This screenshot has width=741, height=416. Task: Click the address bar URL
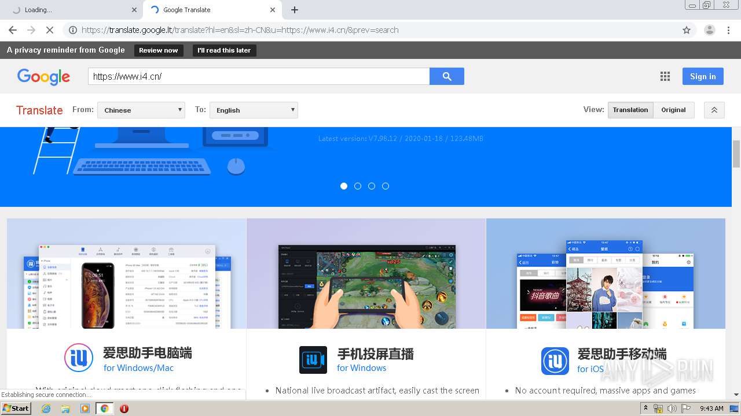coord(240,30)
